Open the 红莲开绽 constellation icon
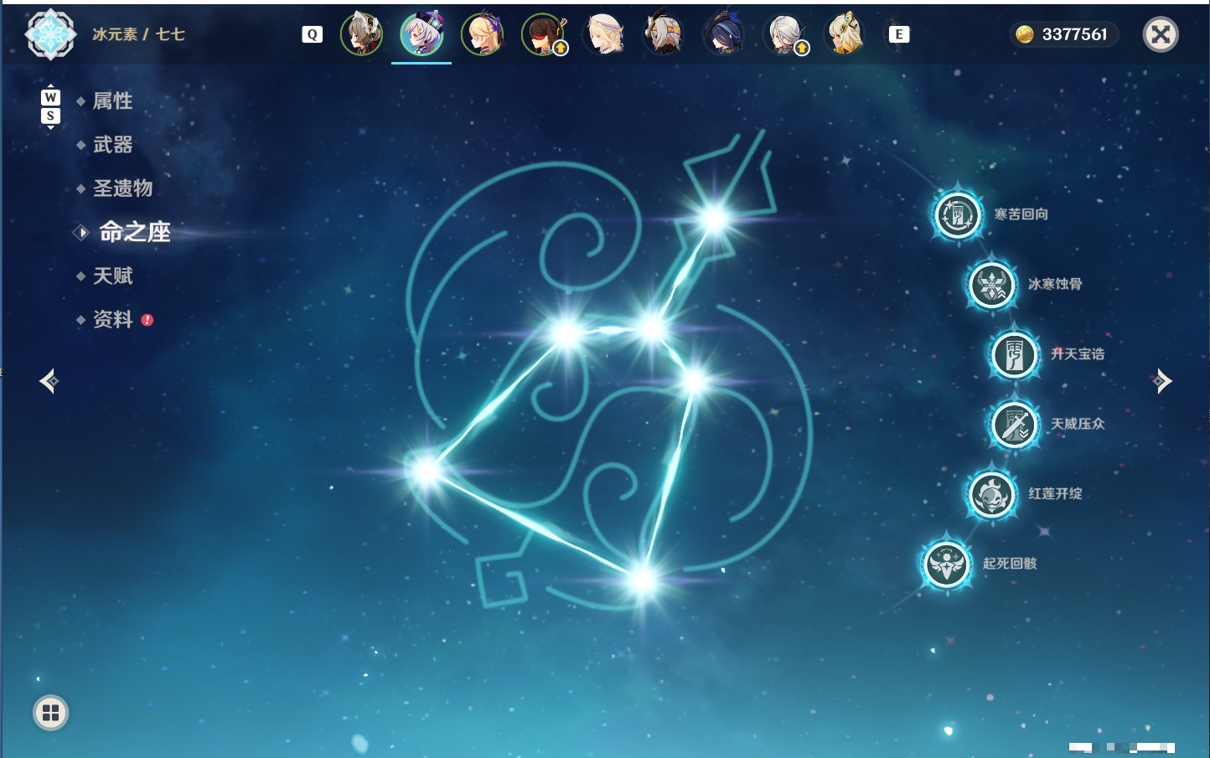 (992, 494)
